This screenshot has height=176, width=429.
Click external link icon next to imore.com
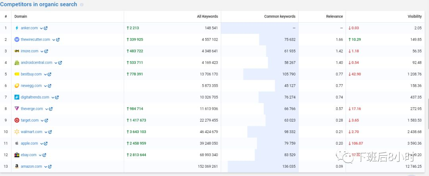pos(46,51)
